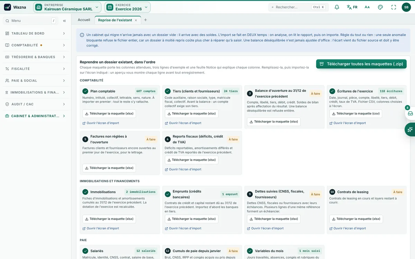
Task: Click the Salariés green check icon
Action: click(x=85, y=251)
